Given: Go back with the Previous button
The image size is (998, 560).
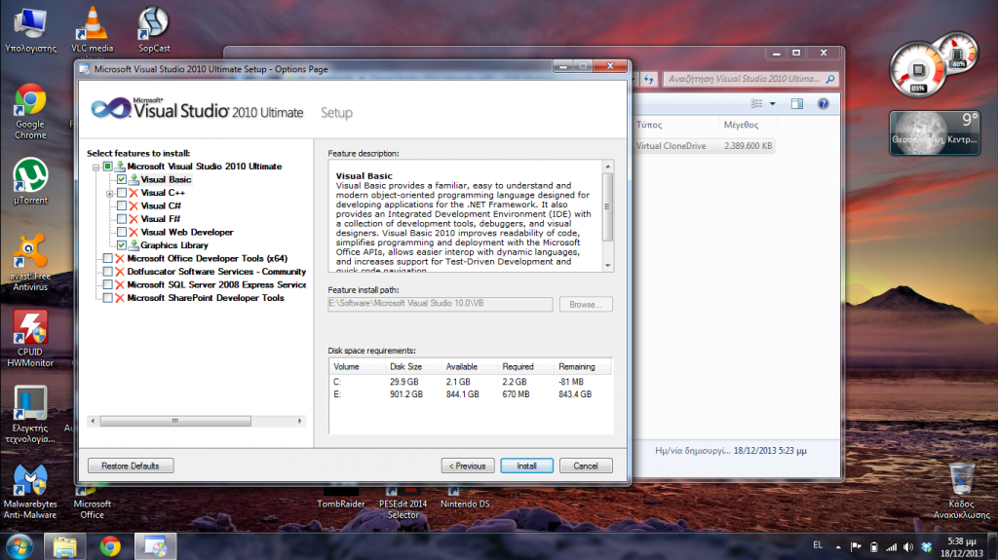Looking at the screenshot, I should tap(468, 466).
